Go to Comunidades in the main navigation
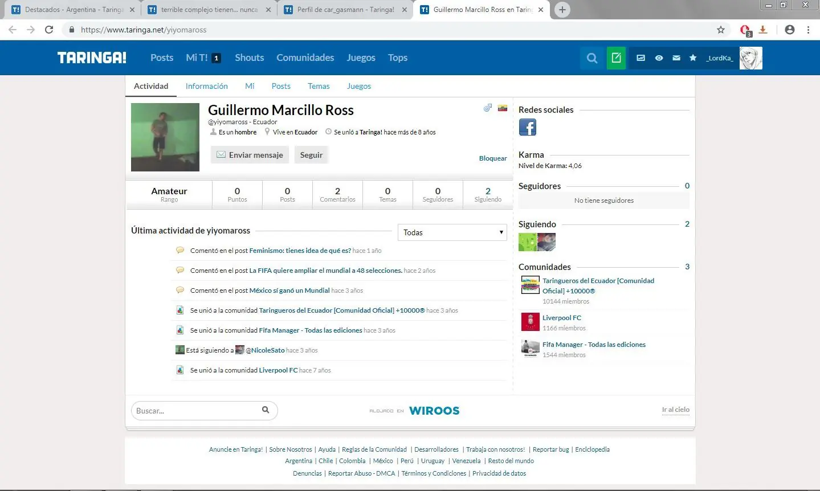Viewport: 820px width, 491px height. pos(305,58)
